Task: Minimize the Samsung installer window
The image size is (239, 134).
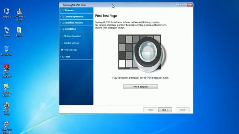Action: [x=179, y=5]
